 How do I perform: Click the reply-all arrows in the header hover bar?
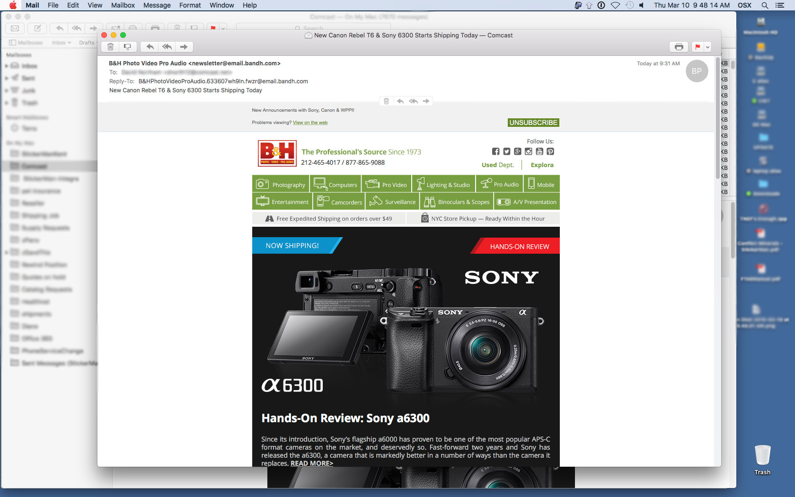point(414,101)
